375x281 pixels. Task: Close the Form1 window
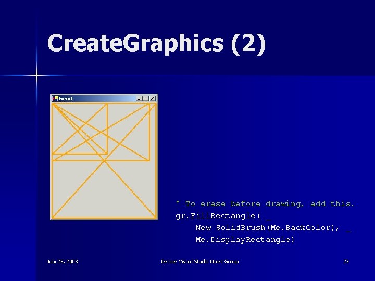(153, 98)
